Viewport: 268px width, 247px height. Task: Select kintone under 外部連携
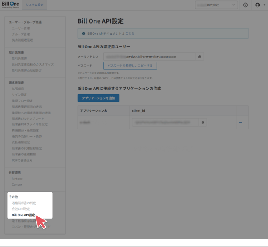coord(17,179)
